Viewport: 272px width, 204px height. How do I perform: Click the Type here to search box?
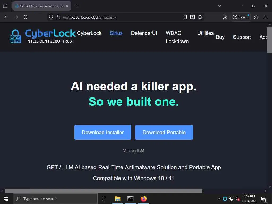55,199
